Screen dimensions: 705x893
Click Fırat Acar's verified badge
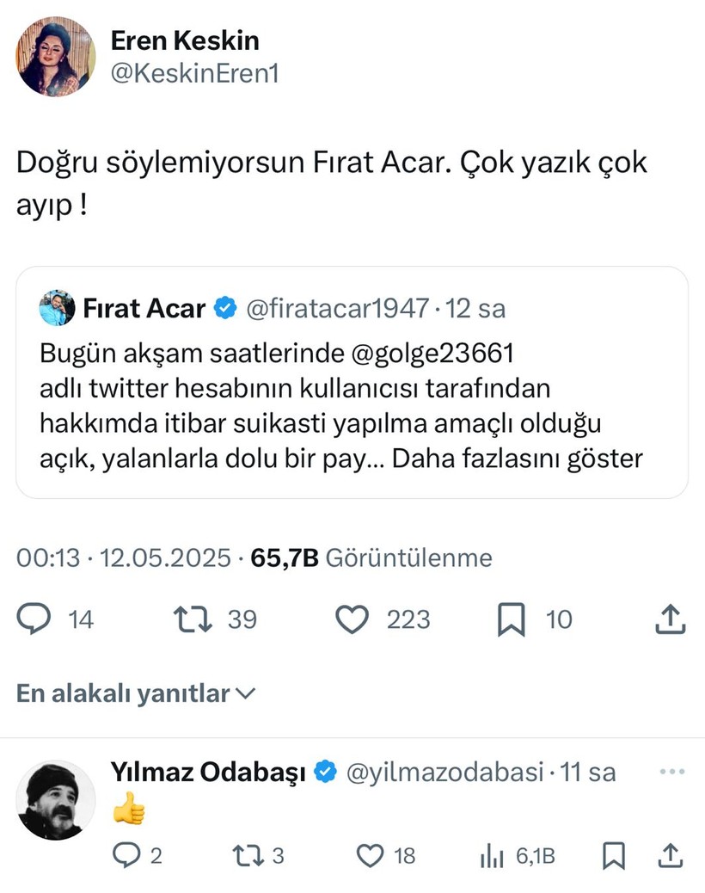(x=225, y=308)
